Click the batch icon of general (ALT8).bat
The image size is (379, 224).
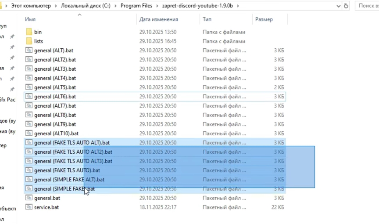click(x=29, y=115)
